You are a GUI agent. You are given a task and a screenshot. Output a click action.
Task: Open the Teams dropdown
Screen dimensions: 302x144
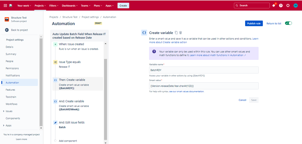click(86, 5)
